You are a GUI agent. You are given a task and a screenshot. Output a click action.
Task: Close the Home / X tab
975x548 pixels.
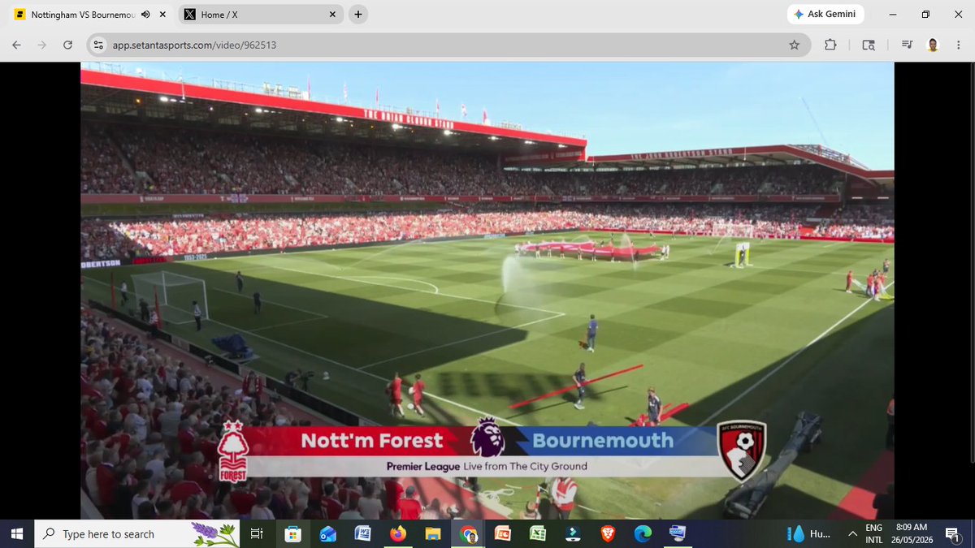point(332,15)
